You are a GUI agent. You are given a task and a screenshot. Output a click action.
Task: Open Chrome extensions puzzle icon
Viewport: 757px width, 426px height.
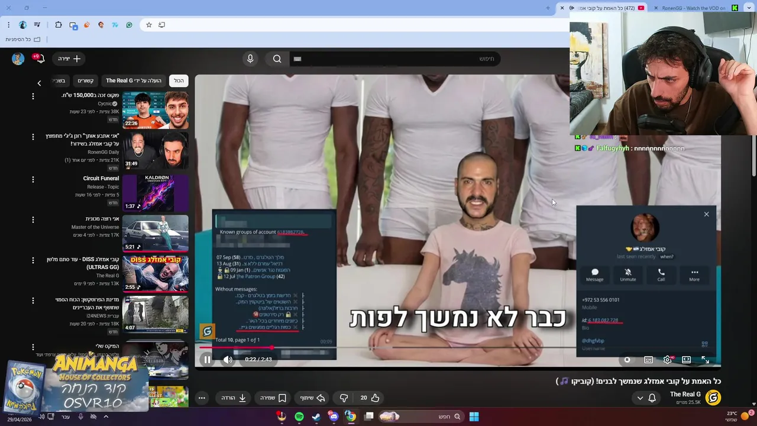[x=59, y=25]
